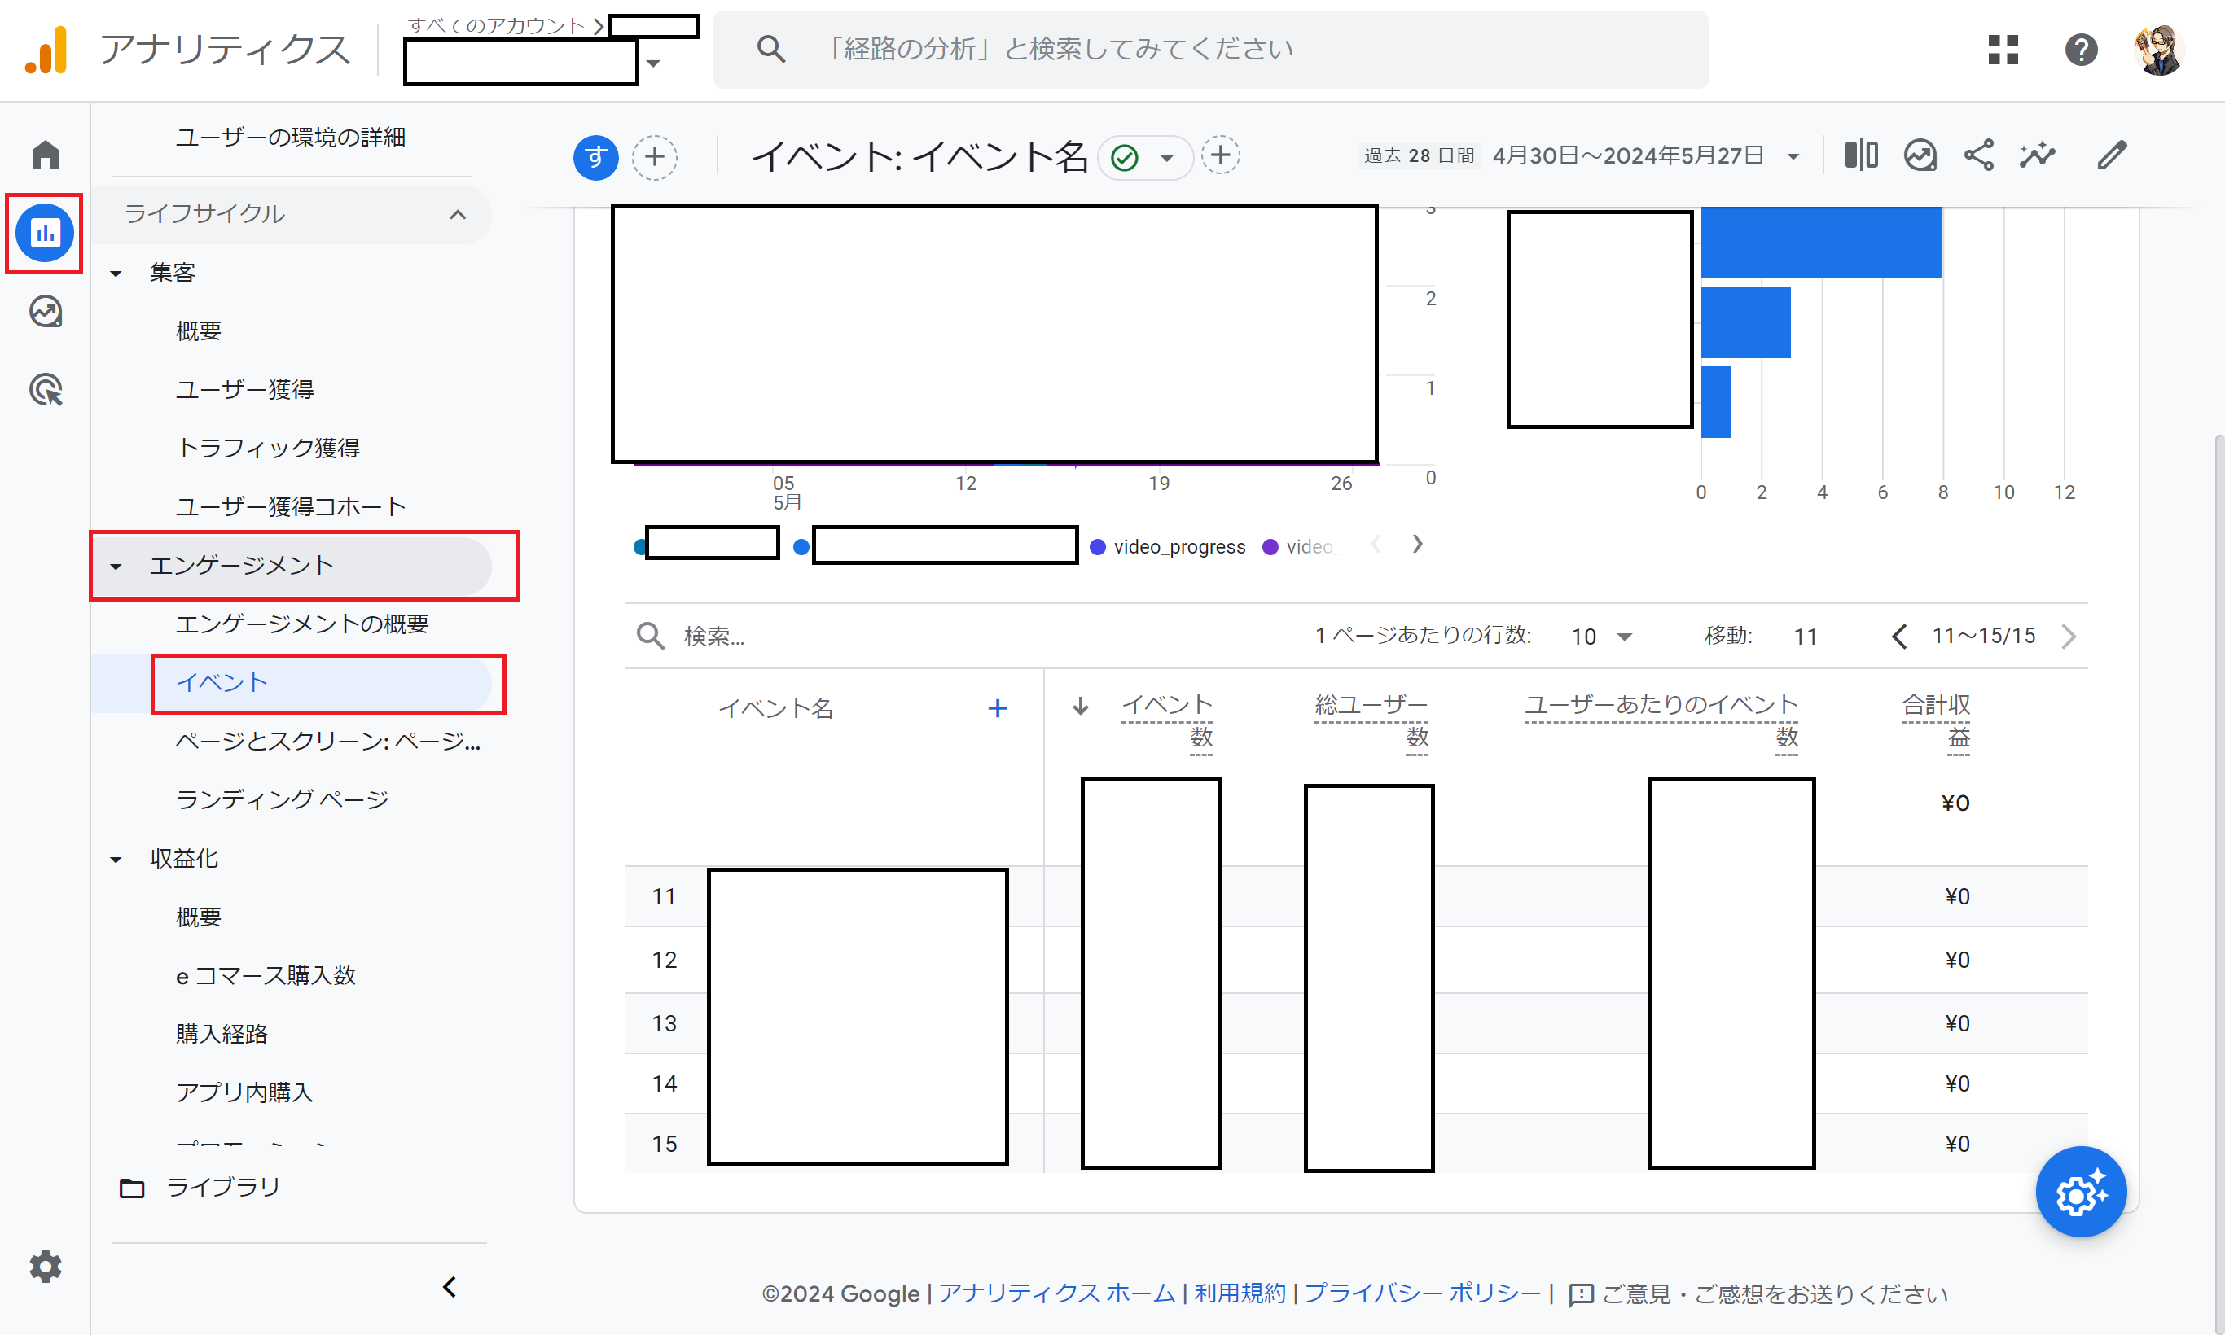This screenshot has width=2225, height=1335.
Task: Click the Share this report icon
Action: (x=1978, y=155)
